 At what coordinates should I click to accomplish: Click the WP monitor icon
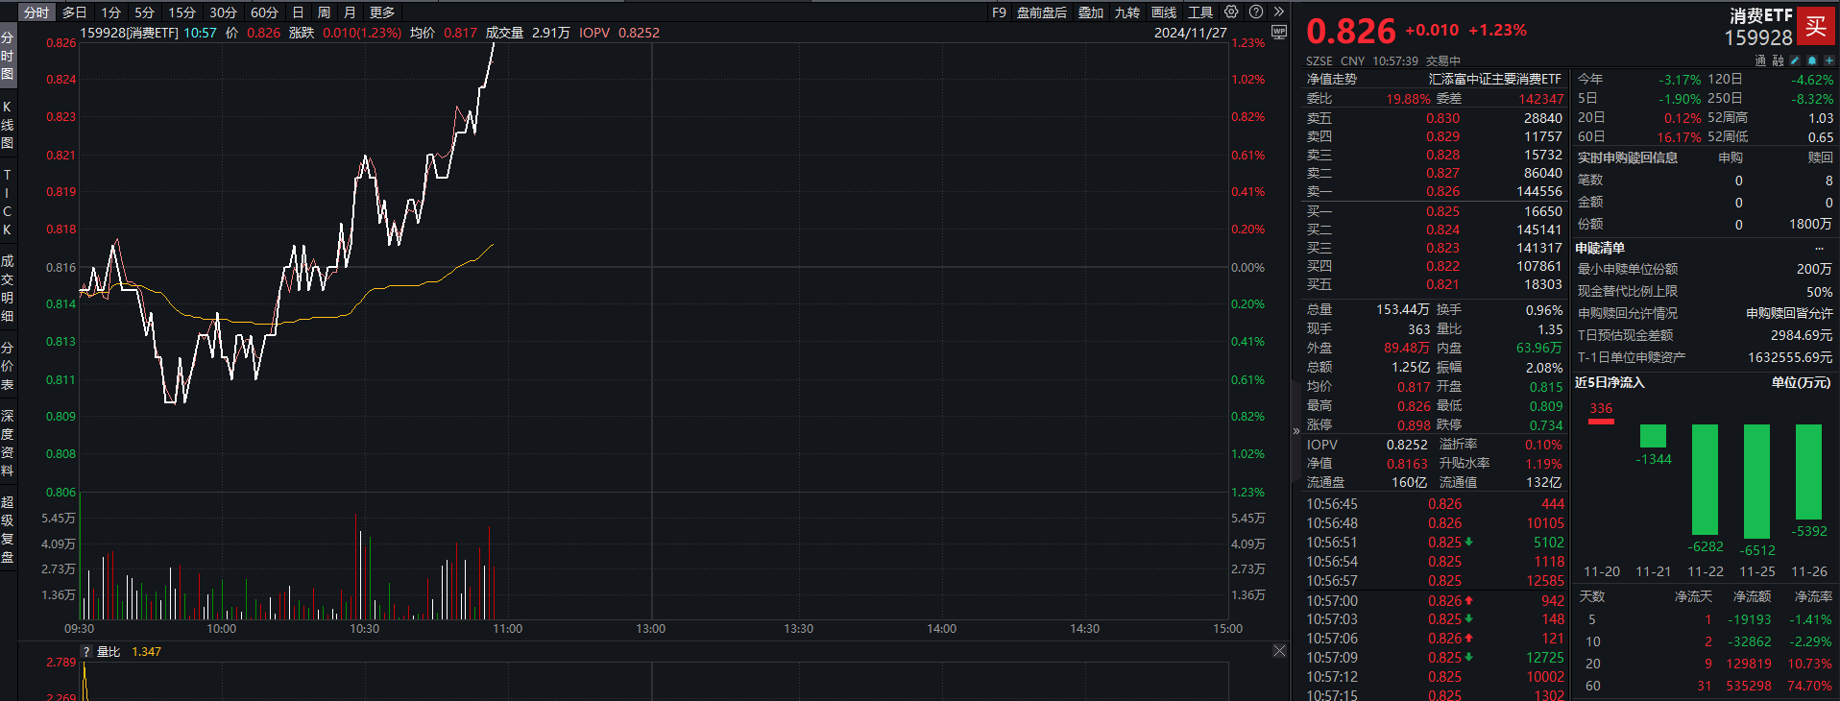[1278, 32]
